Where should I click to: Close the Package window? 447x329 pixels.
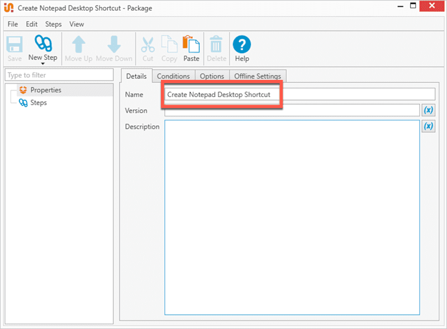(431, 6)
